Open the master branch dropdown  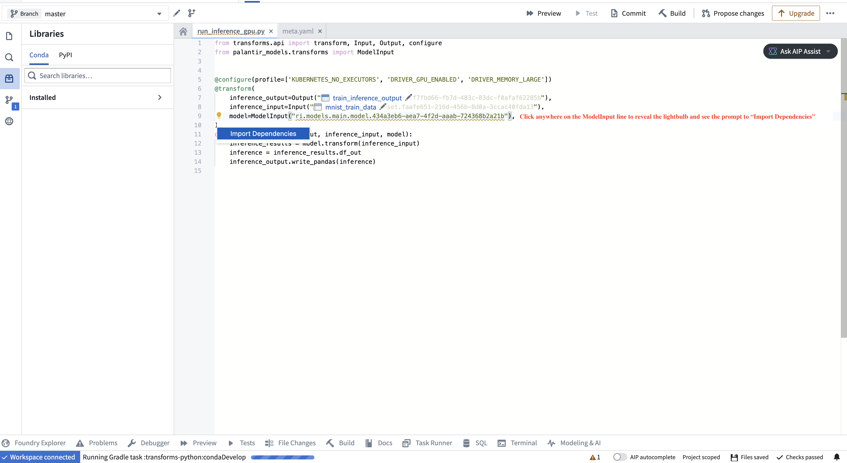159,14
